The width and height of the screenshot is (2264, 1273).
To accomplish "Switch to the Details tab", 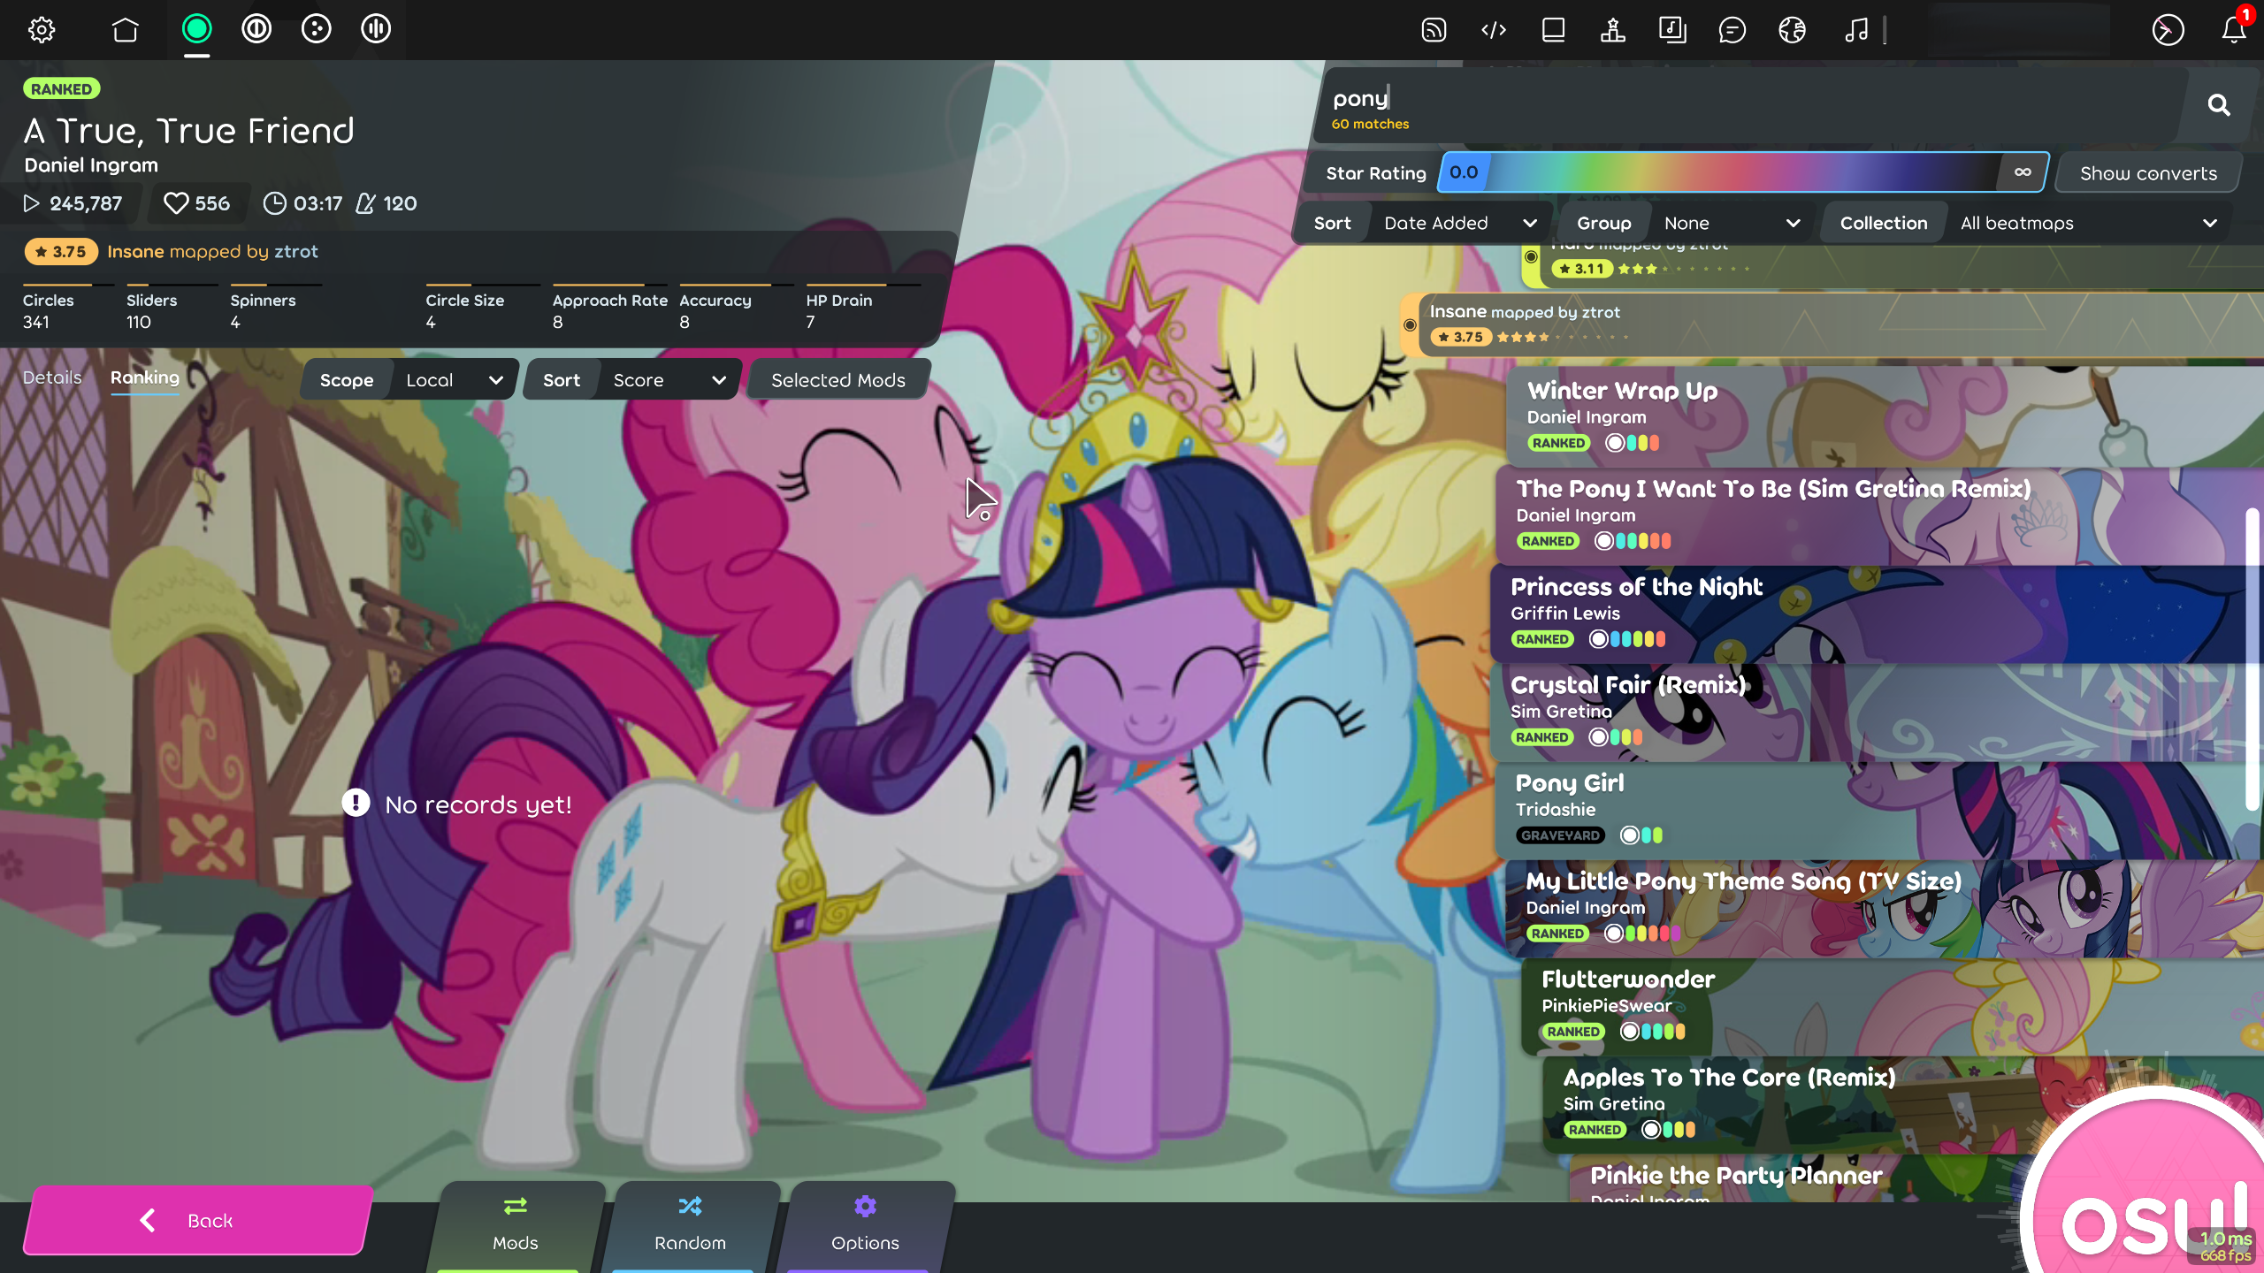I will pos(52,377).
